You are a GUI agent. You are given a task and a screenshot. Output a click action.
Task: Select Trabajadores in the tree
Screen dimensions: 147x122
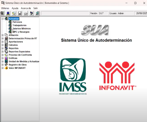pyautogui.click(x=19, y=25)
